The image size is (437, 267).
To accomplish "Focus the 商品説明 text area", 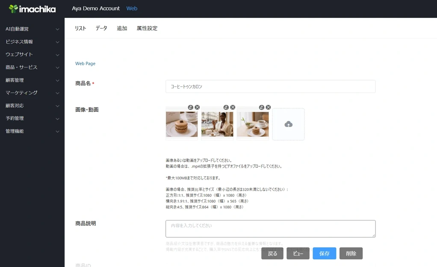I will 270,229.
